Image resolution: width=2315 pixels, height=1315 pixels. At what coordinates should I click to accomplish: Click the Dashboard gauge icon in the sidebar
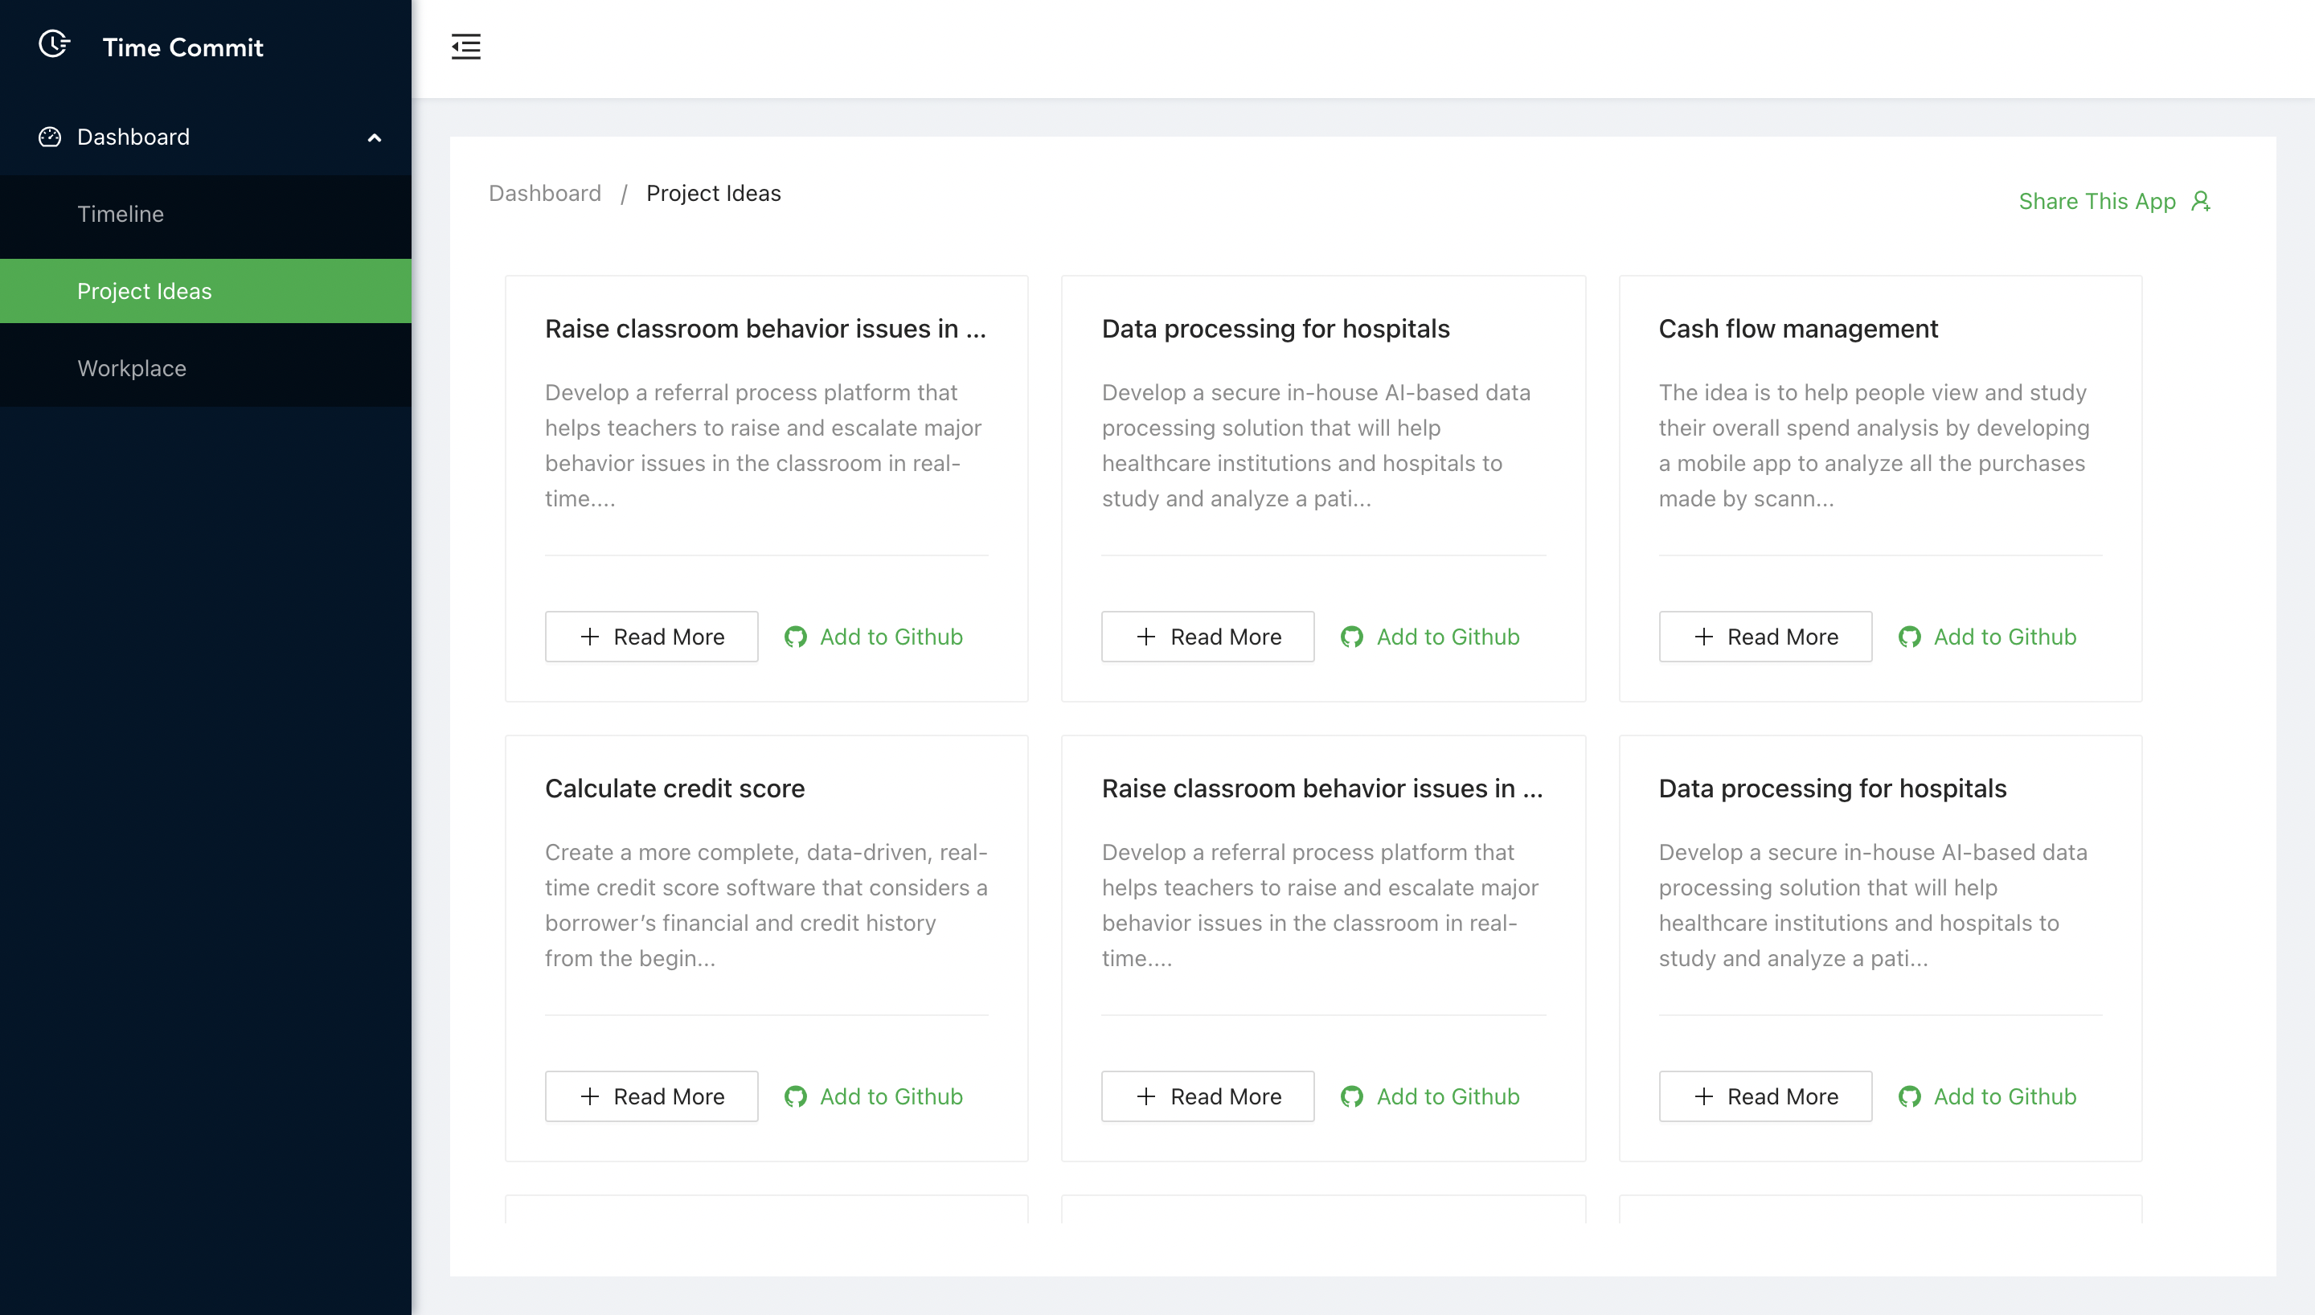[50, 137]
